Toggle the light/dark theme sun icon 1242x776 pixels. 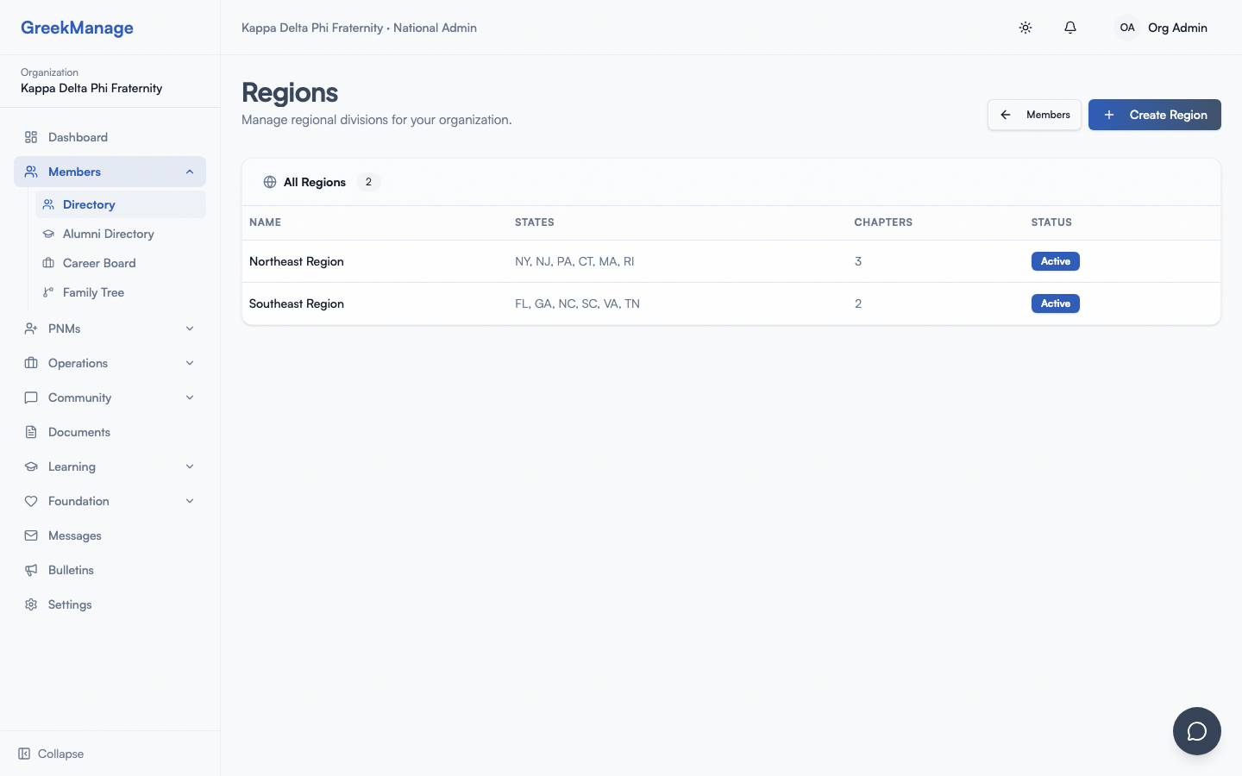1026,28
